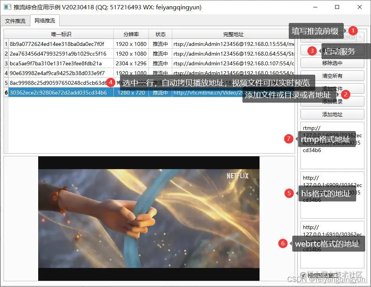This screenshot has width=371, height=287.
Task: Click row 2's 推流中 status cell
Action: [x=160, y=54]
